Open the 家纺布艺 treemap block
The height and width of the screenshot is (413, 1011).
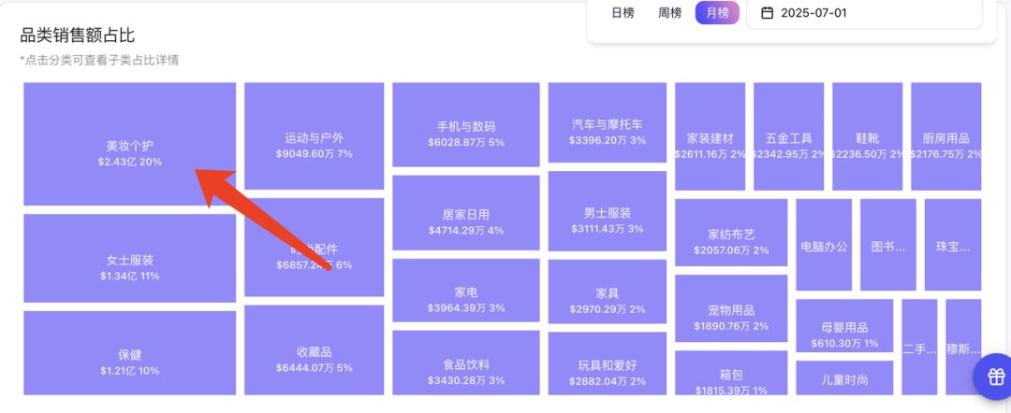[731, 233]
